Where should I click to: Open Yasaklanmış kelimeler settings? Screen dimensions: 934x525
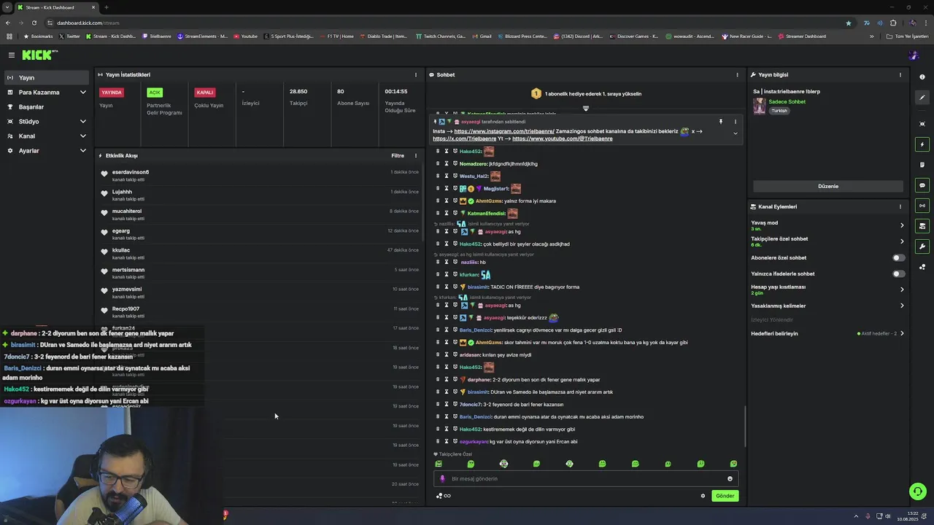point(828,306)
